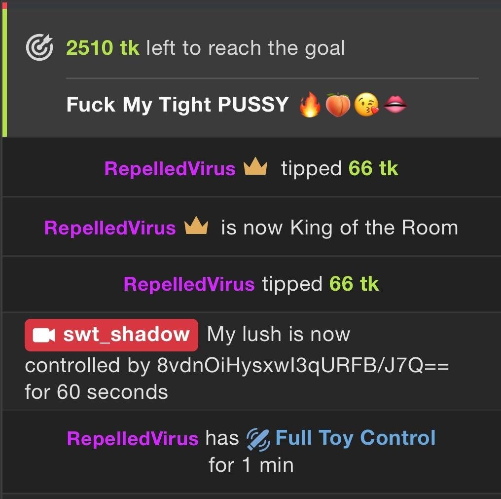
Task: Click the 66 tk amount in second tip
Action: (x=354, y=284)
